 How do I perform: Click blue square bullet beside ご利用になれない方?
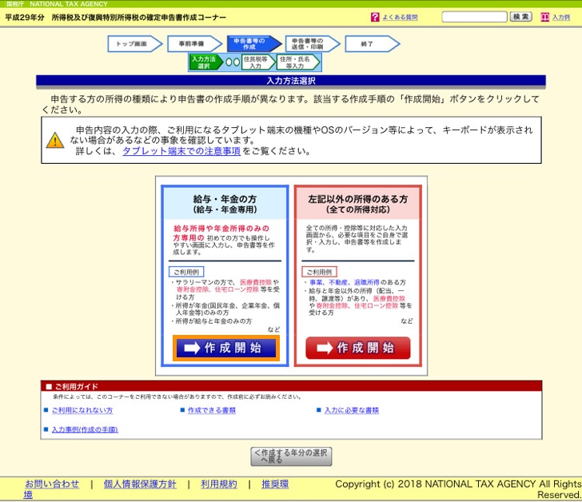46,410
